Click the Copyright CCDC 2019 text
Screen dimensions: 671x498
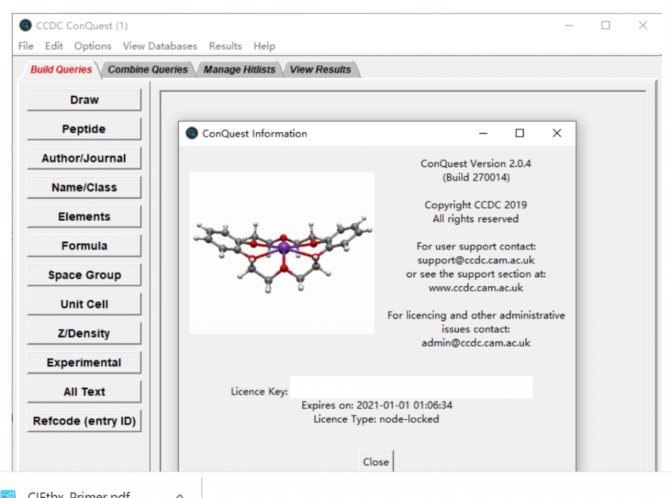[x=476, y=205]
